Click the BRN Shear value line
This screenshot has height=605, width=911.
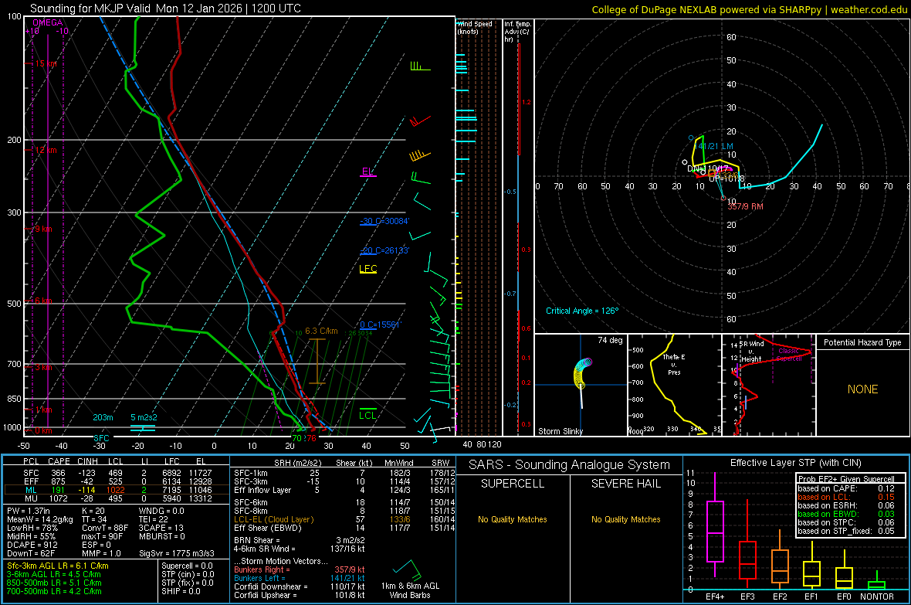[x=299, y=540]
